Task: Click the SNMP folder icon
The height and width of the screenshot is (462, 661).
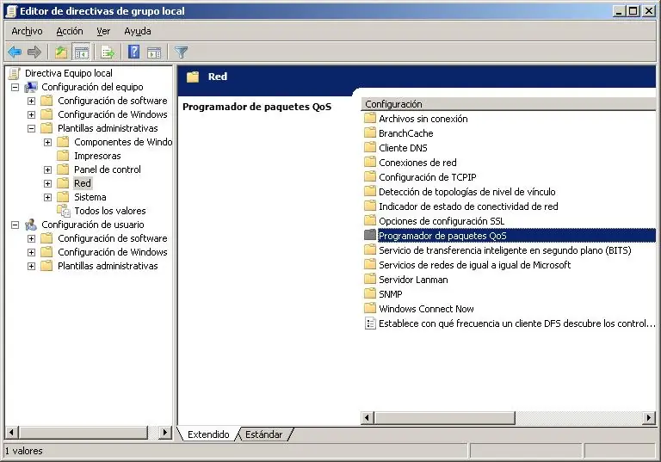Action: click(370, 294)
